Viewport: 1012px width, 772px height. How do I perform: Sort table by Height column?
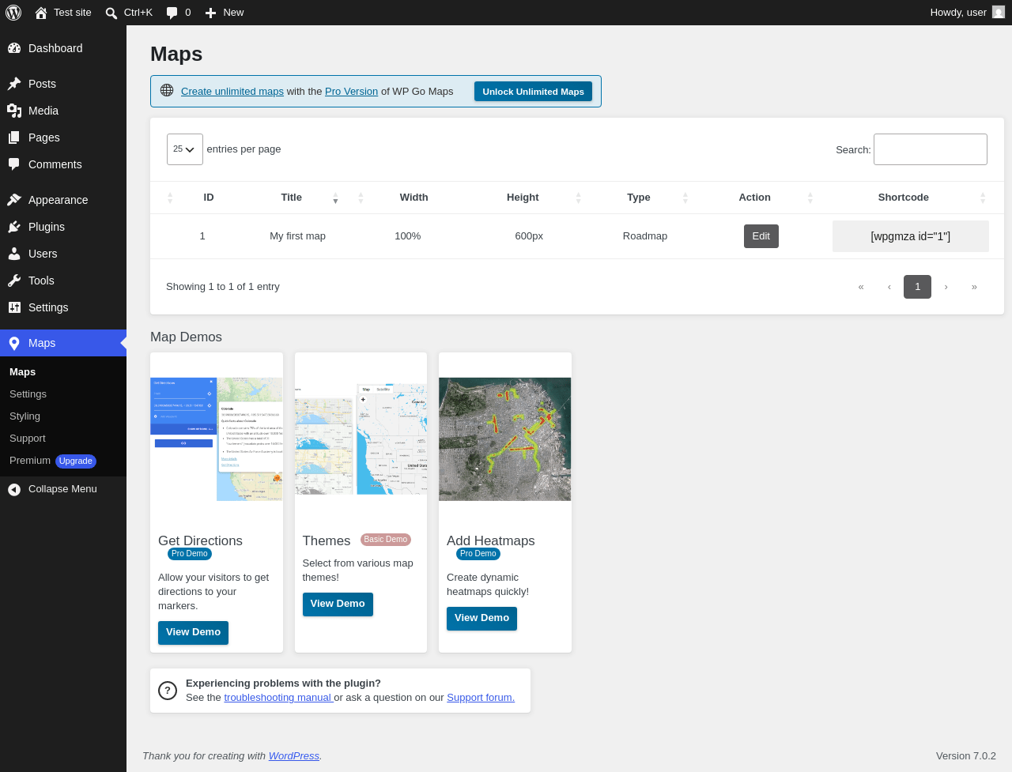coord(523,198)
